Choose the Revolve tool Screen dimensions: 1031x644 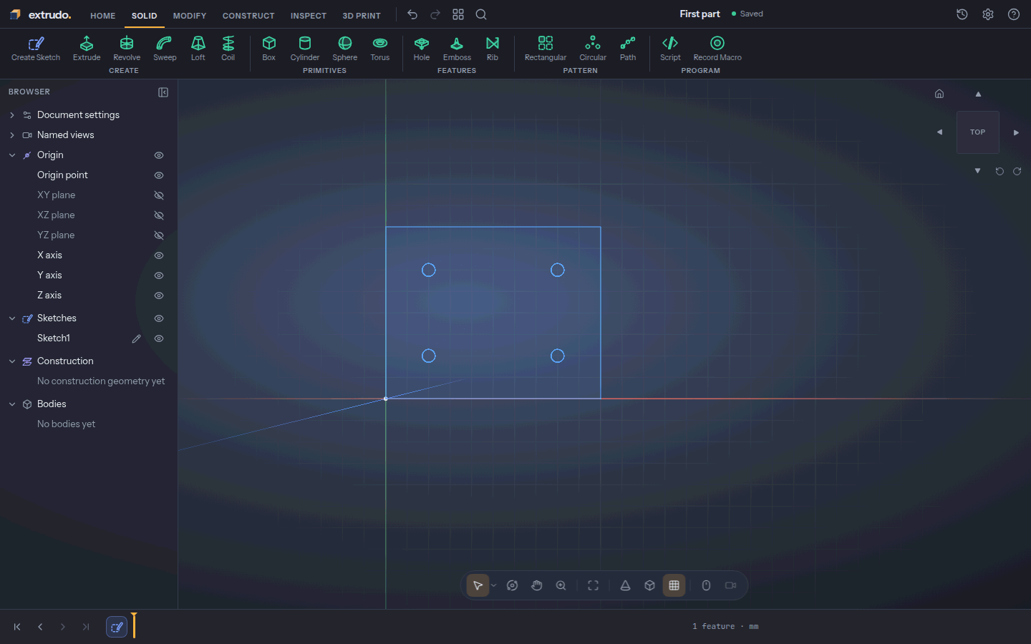click(127, 49)
